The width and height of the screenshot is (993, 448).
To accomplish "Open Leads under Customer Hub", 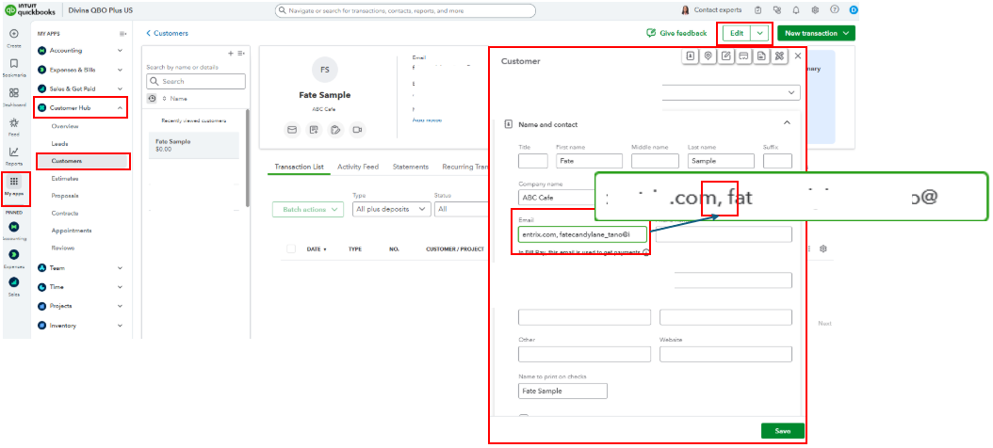I will [59, 144].
